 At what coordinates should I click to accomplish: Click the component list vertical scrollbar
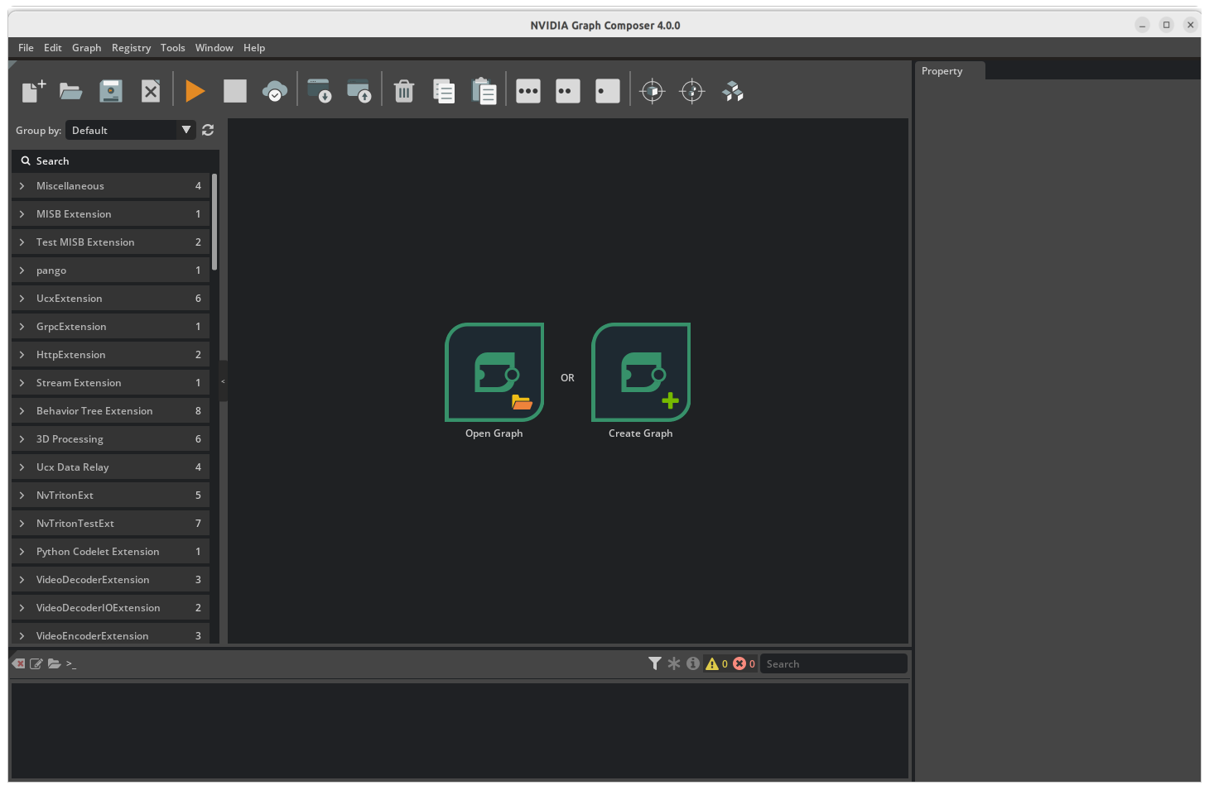click(x=214, y=222)
